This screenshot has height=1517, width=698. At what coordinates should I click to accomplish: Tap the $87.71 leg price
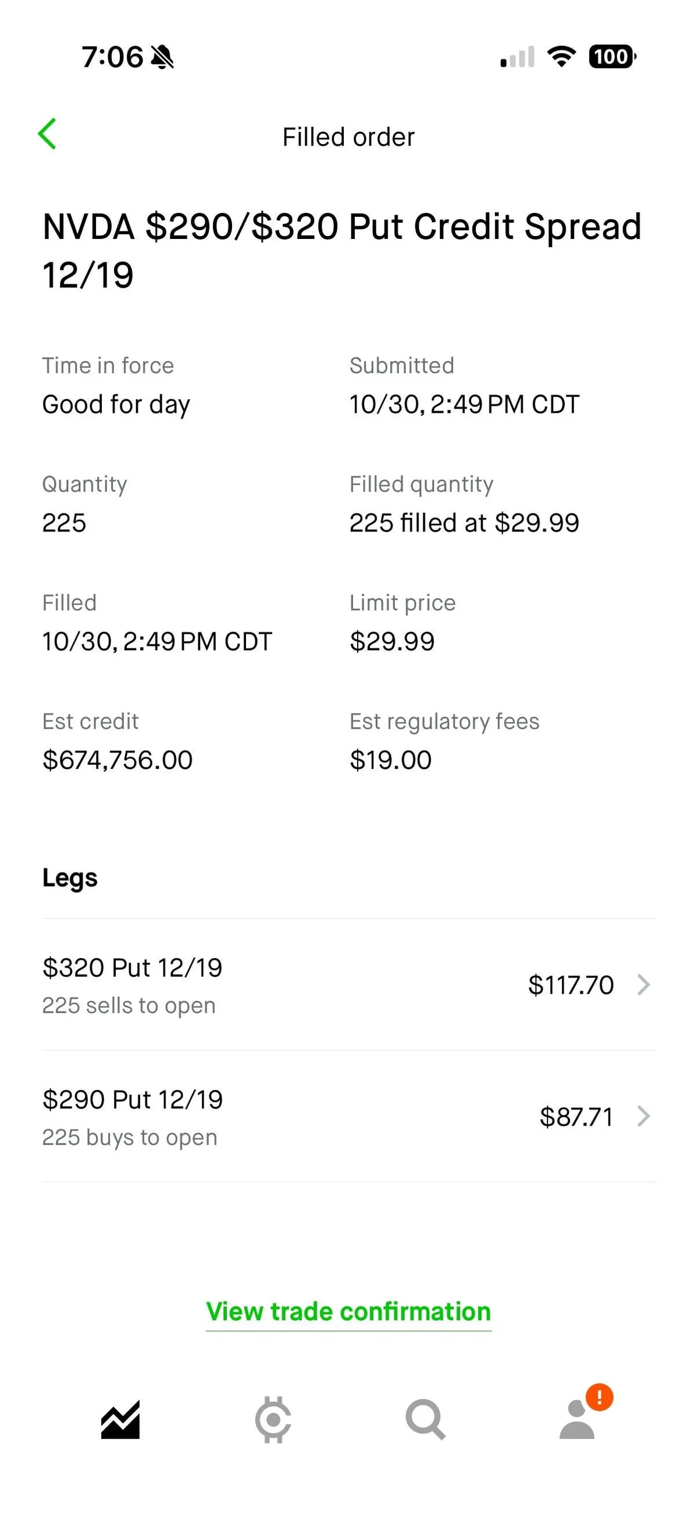(x=576, y=1116)
